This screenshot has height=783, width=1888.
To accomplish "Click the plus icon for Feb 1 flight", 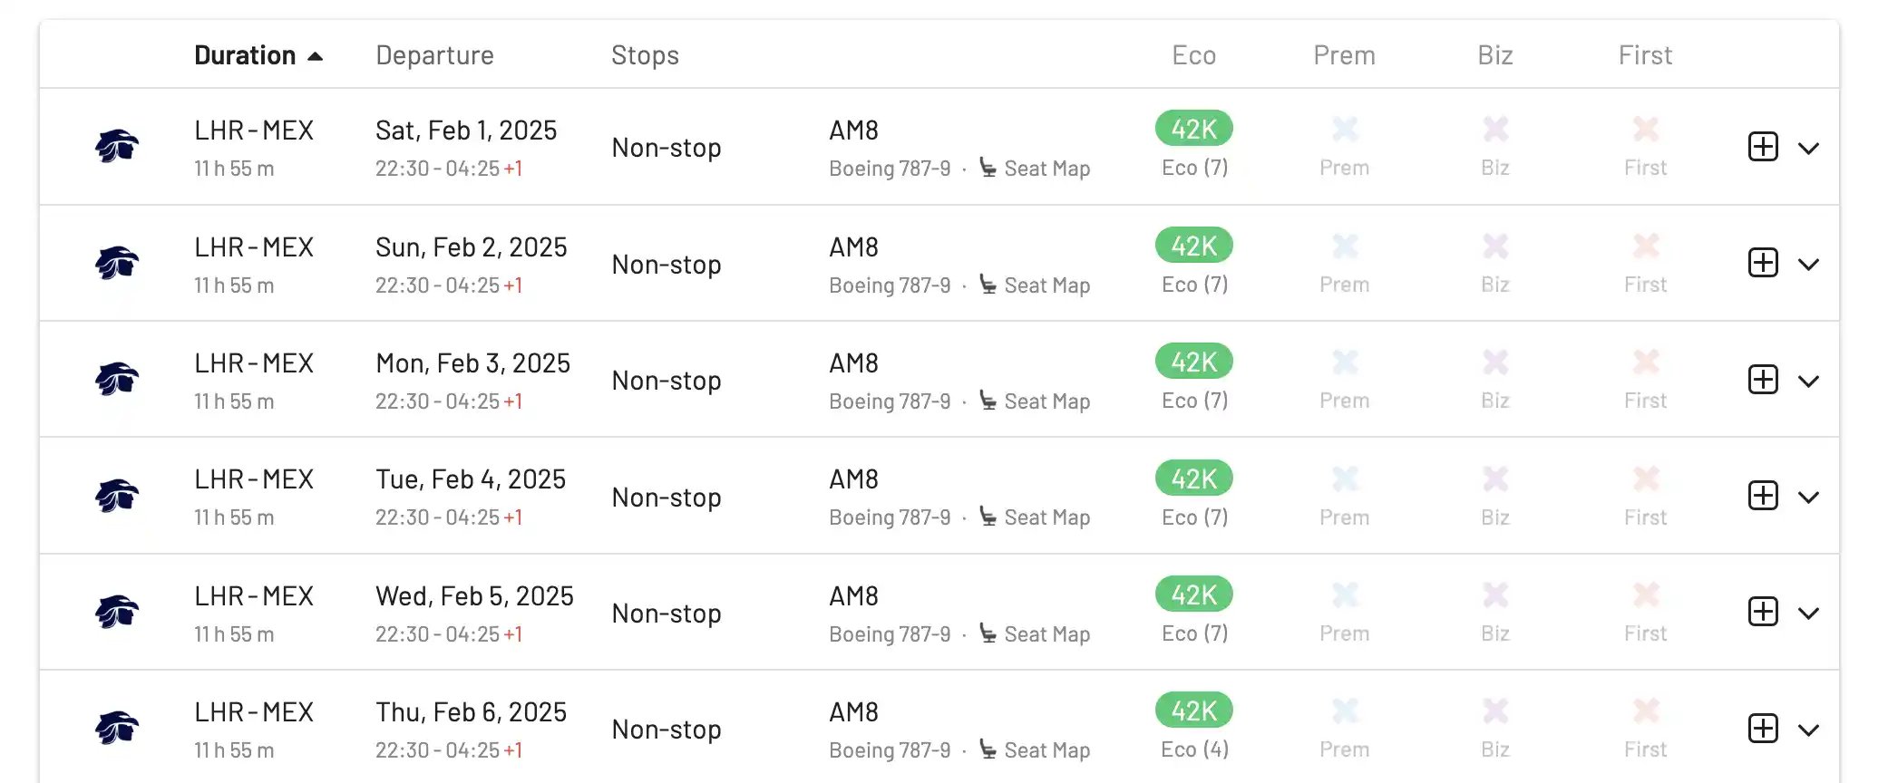I will [1763, 147].
